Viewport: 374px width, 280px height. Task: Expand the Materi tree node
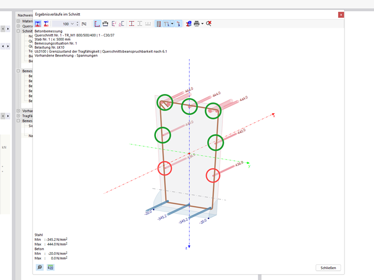pos(18,21)
